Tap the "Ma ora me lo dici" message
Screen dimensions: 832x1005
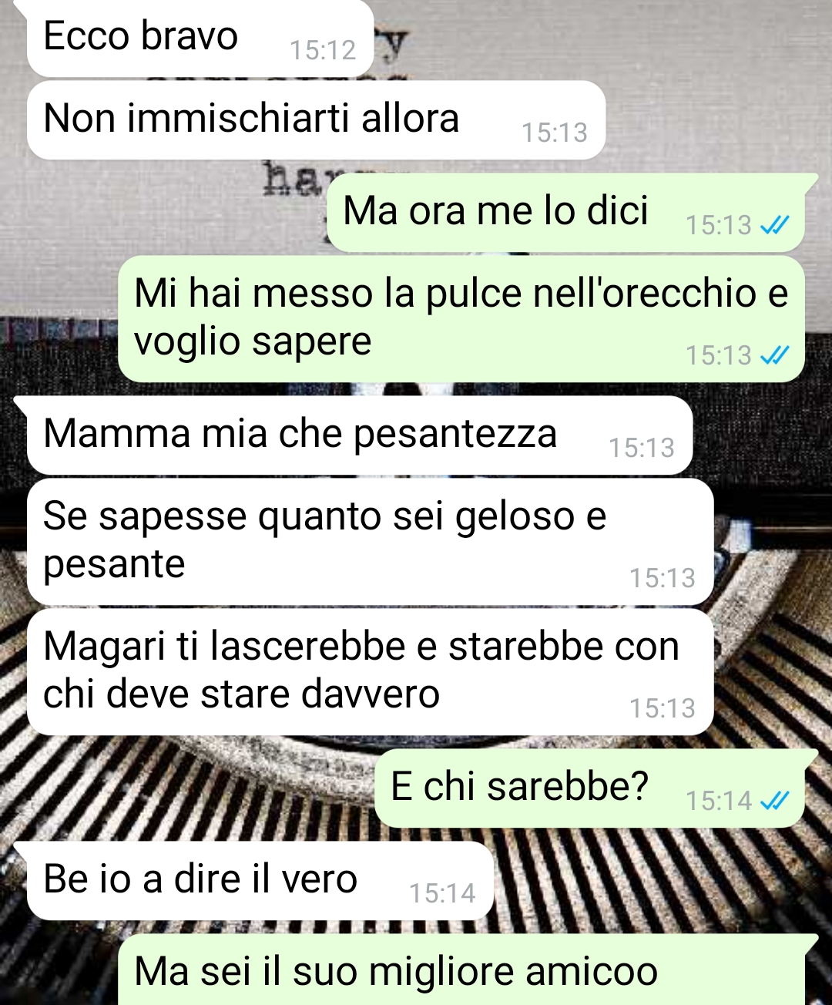click(x=565, y=213)
